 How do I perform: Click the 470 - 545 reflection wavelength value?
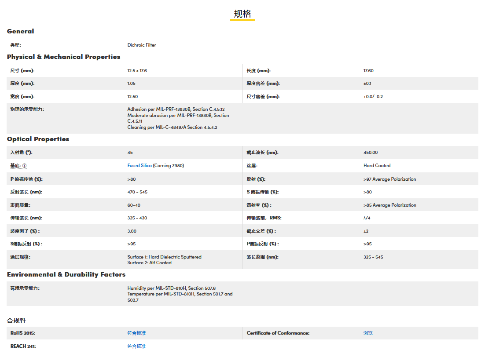(x=137, y=192)
